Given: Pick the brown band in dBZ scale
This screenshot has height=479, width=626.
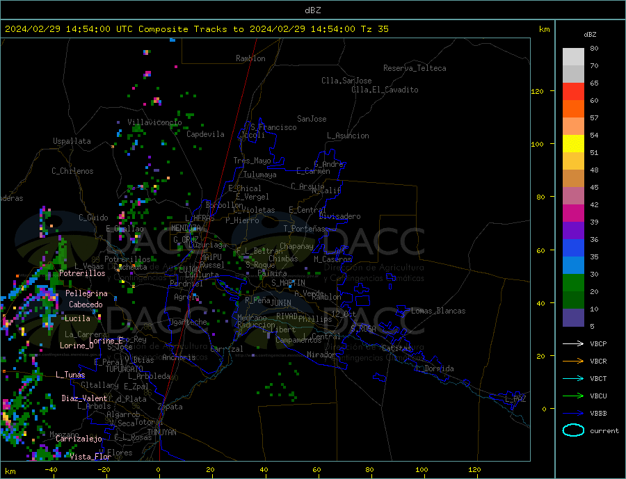Looking at the screenshot, I should point(573,179).
